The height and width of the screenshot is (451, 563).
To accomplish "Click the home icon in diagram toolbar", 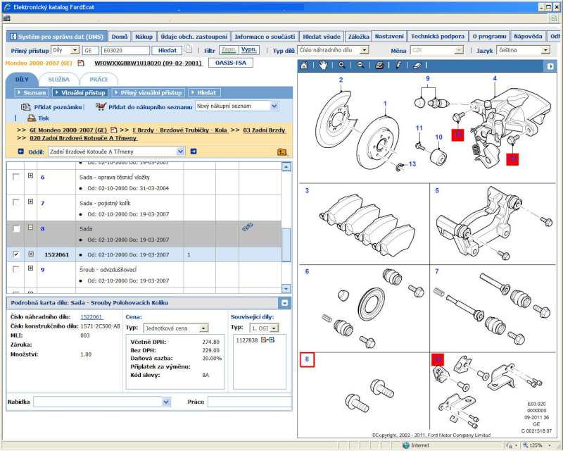I will [x=304, y=66].
